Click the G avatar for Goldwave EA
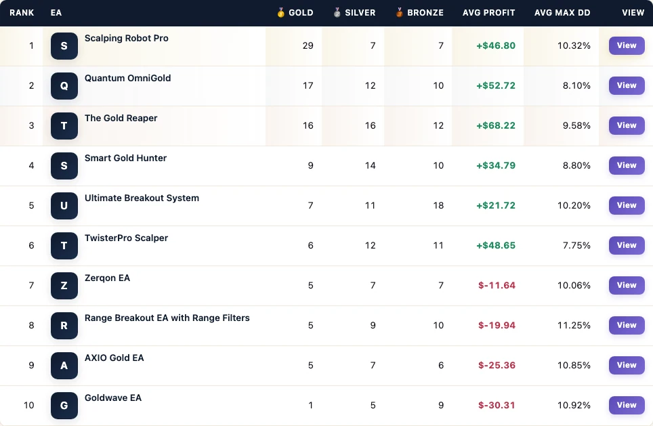653x426 pixels. [x=64, y=406]
